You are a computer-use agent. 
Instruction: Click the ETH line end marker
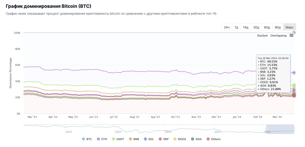click(294, 73)
